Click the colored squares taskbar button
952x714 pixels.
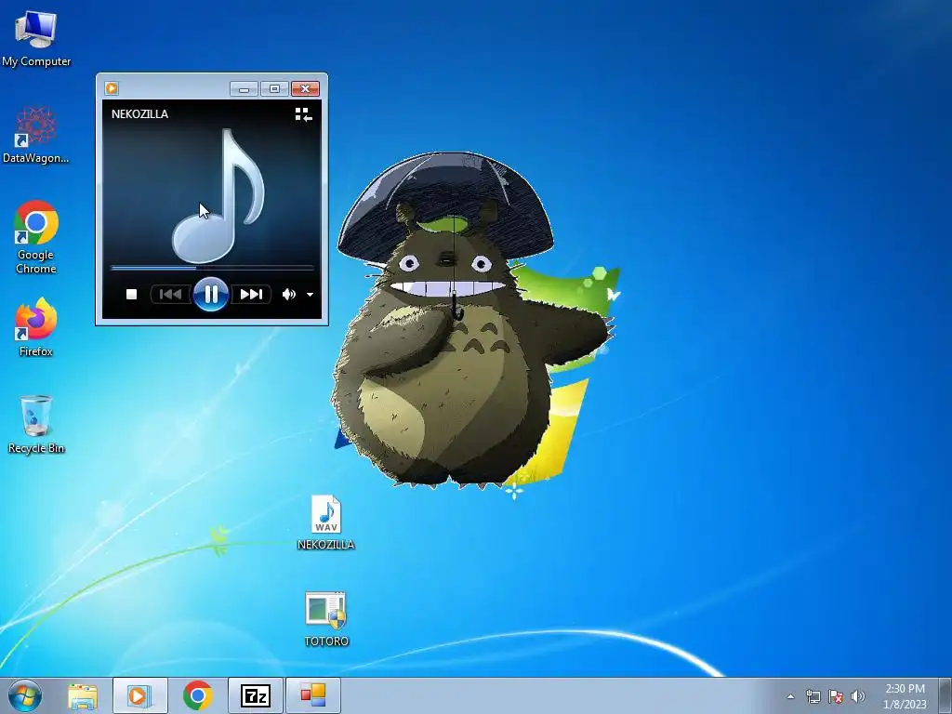tap(313, 695)
